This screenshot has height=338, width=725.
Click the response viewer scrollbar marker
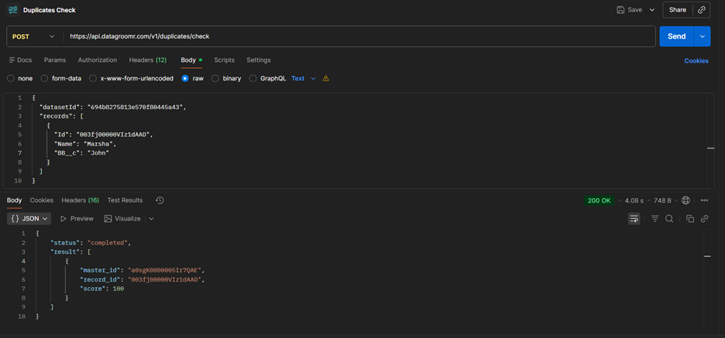(707, 255)
